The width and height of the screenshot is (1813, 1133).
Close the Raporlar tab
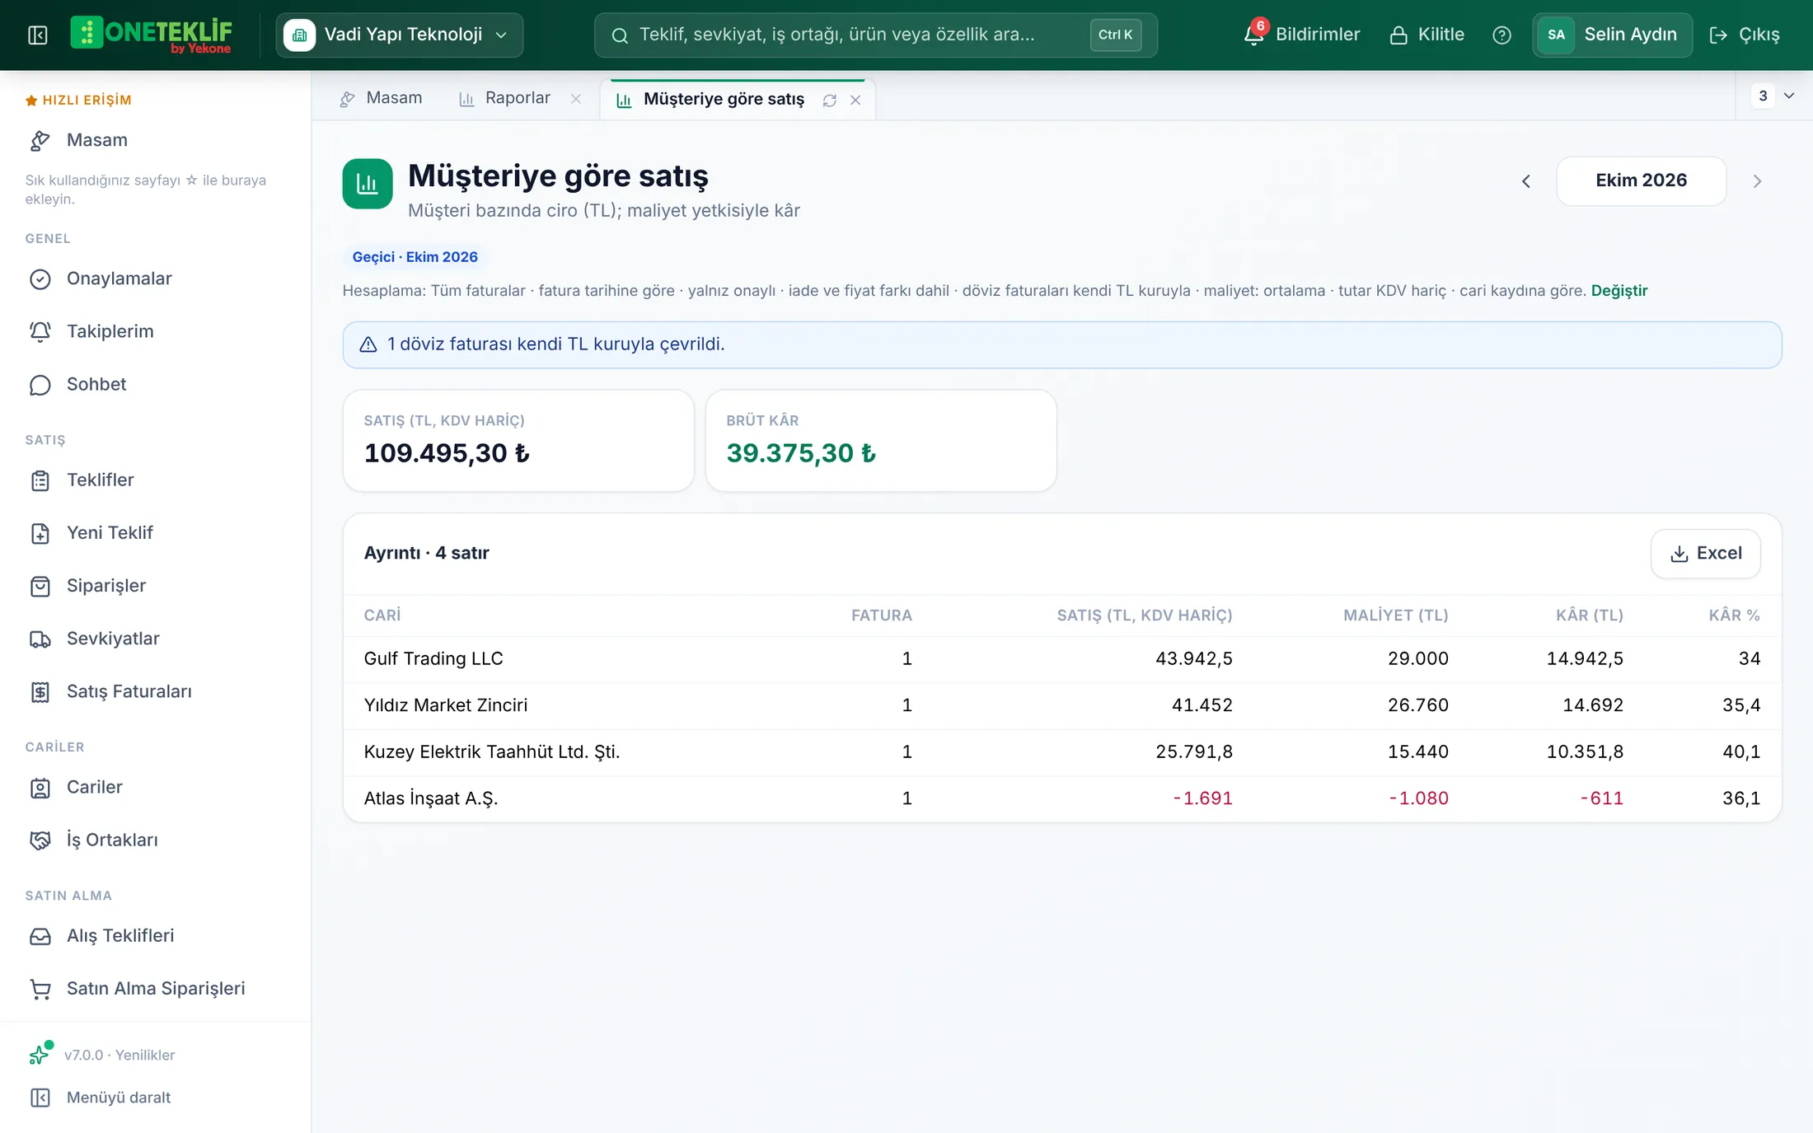tap(576, 99)
